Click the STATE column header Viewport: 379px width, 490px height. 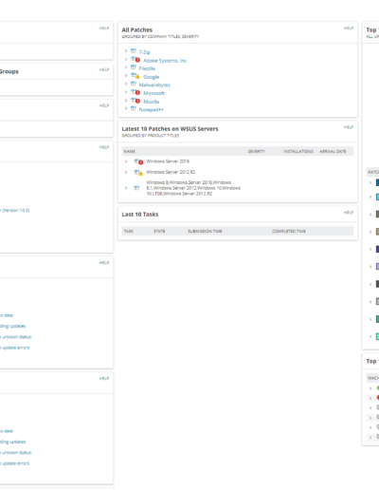click(159, 232)
